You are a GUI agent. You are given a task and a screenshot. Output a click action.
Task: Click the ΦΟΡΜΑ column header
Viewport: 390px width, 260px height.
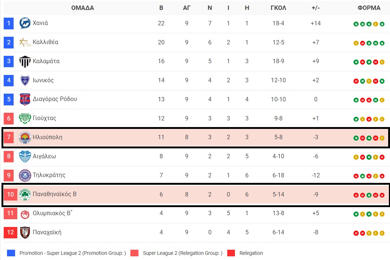click(369, 8)
